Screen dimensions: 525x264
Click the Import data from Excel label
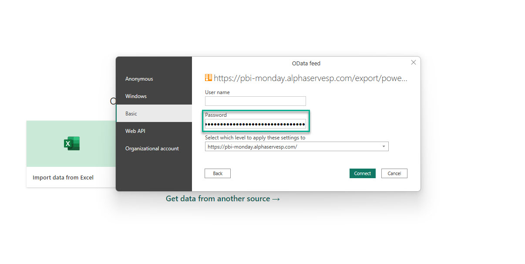(x=63, y=177)
